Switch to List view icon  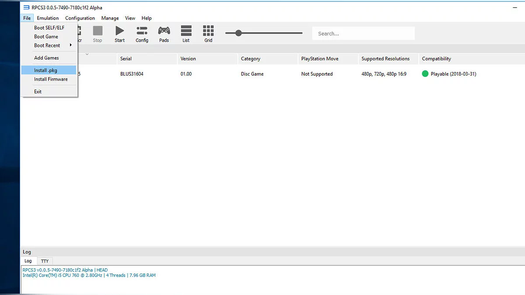(186, 31)
